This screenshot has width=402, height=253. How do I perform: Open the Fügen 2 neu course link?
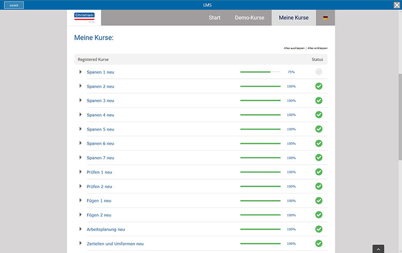coord(99,215)
